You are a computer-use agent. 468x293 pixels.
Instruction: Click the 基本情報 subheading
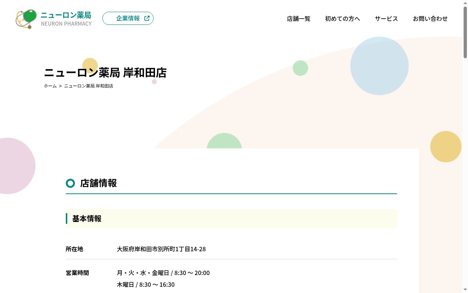click(x=87, y=219)
